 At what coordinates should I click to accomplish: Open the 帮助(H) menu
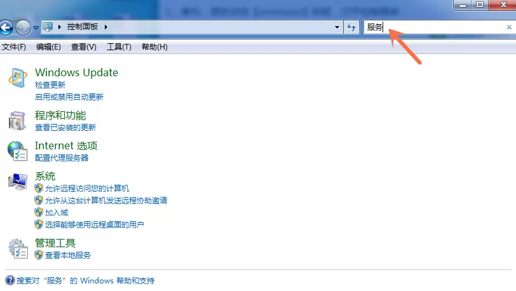154,47
